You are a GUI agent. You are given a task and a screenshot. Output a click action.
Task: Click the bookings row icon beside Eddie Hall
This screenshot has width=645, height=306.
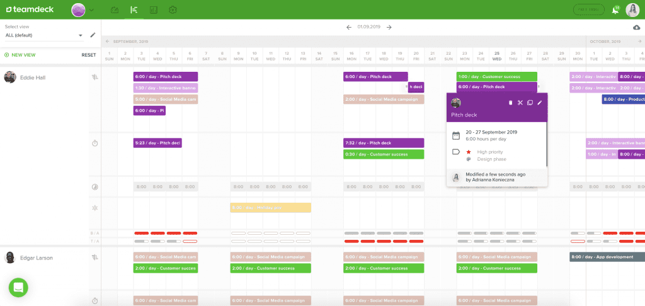pyautogui.click(x=94, y=77)
